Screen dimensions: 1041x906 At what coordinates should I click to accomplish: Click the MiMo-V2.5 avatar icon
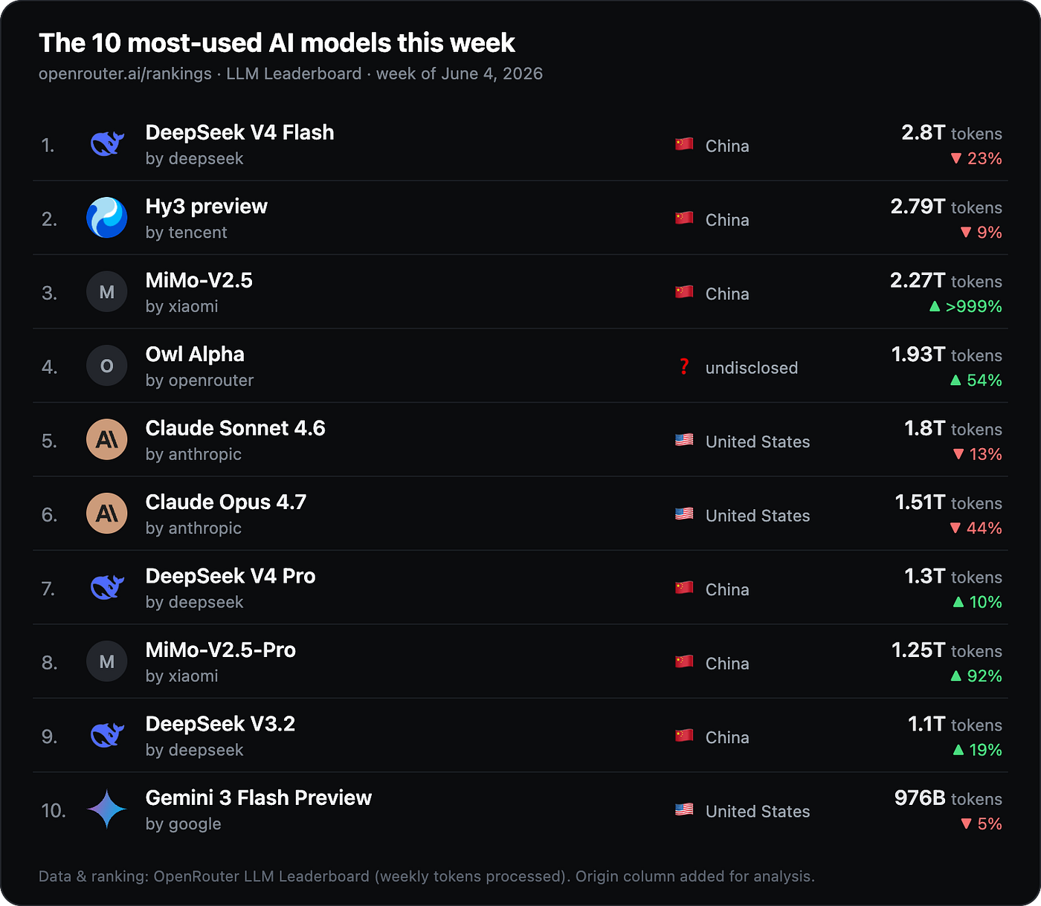pyautogui.click(x=107, y=292)
